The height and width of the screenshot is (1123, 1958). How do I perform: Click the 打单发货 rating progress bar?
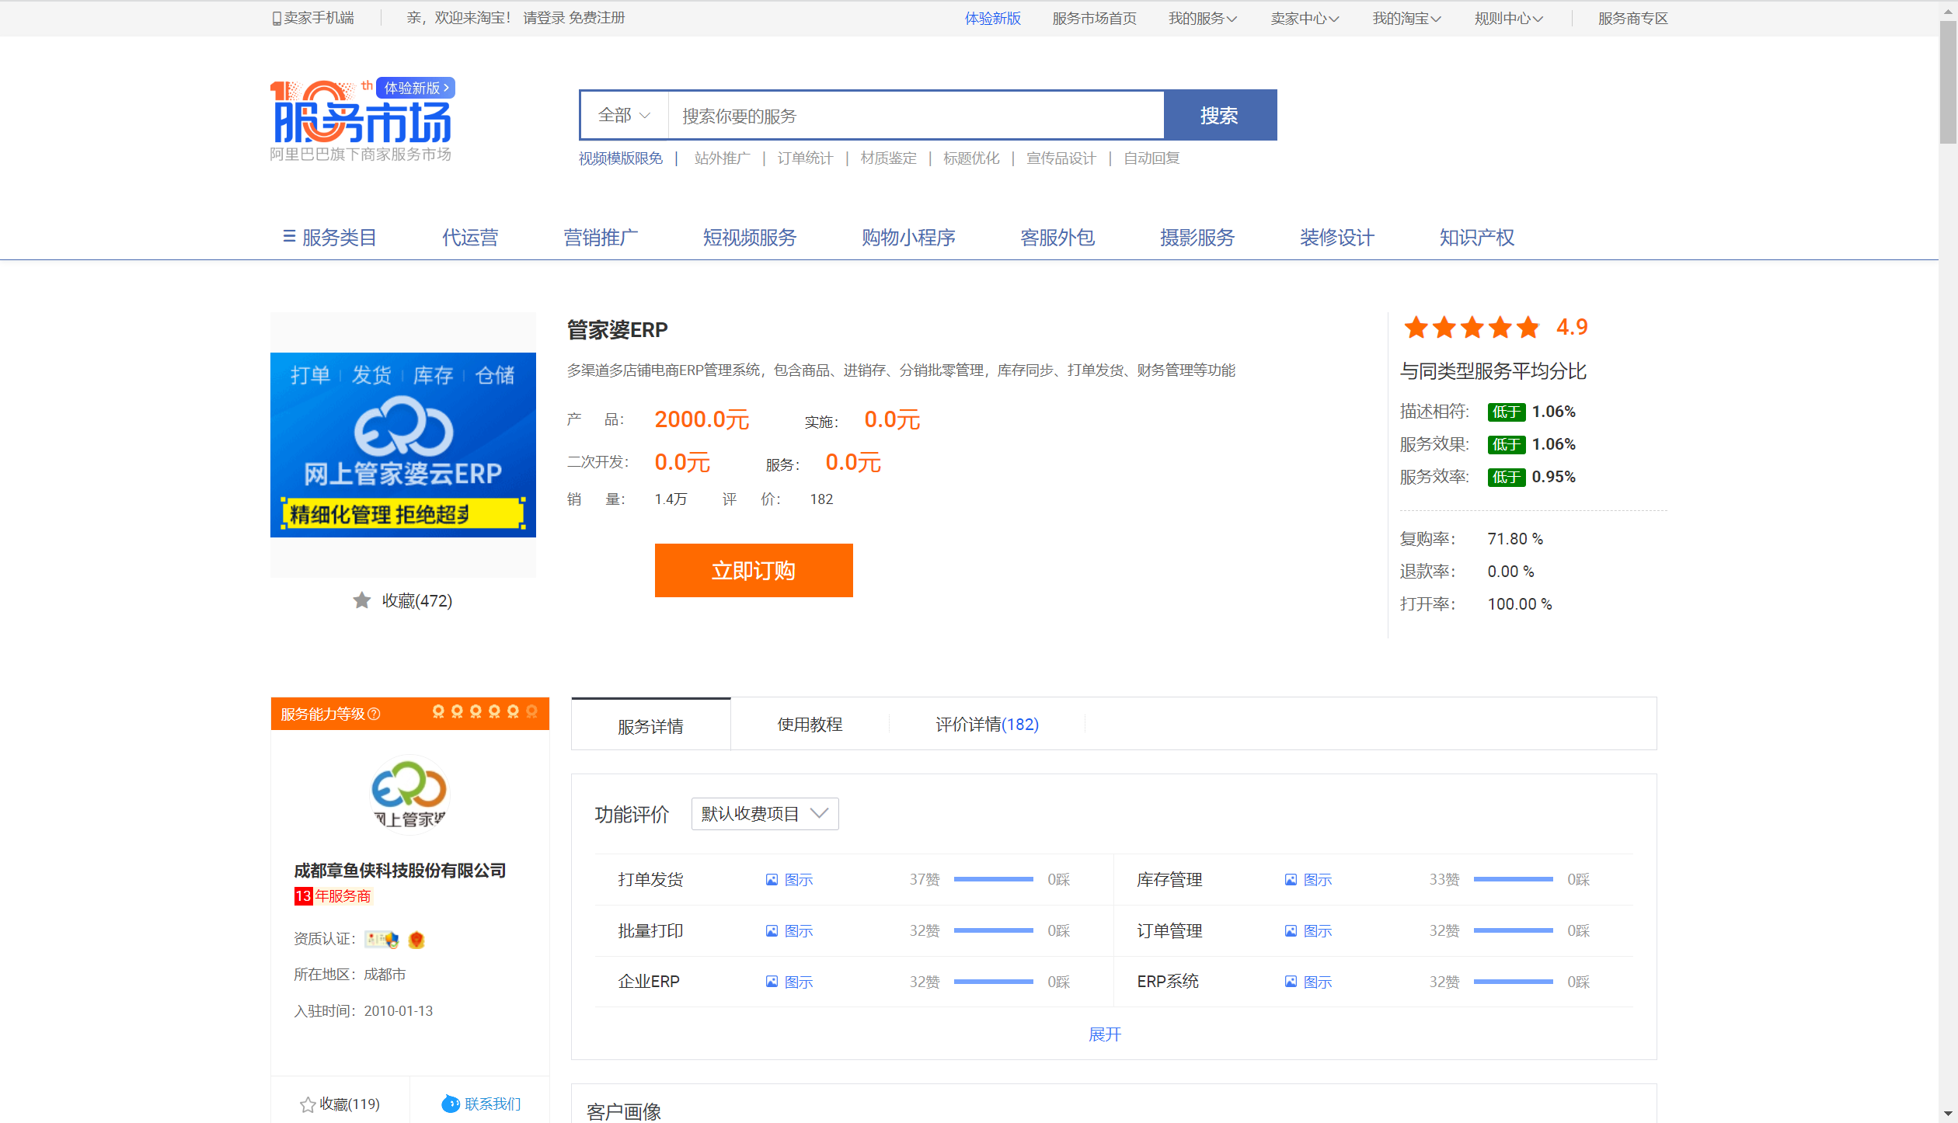point(993,880)
